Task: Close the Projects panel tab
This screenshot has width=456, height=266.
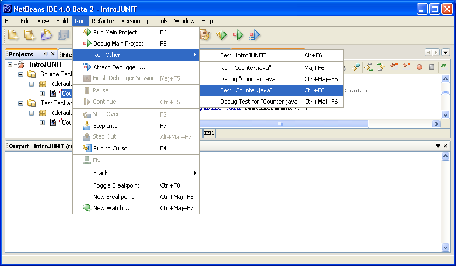Action: tap(53, 54)
